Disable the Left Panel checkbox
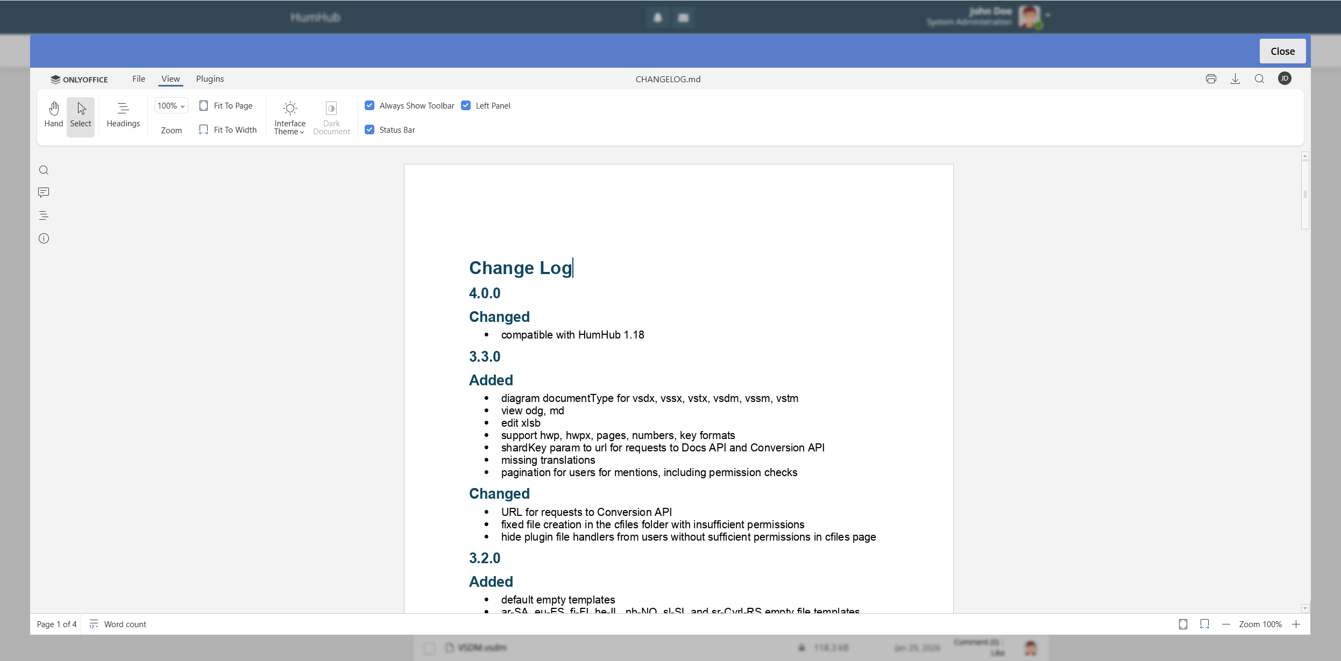Image resolution: width=1341 pixels, height=661 pixels. (x=466, y=105)
